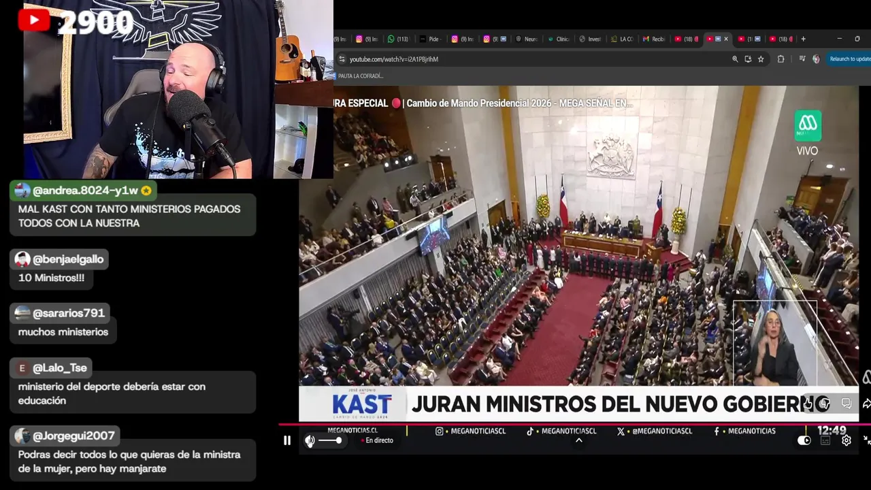The image size is (871, 490).
Task: Mute the video with the speaker icon
Action: (310, 440)
